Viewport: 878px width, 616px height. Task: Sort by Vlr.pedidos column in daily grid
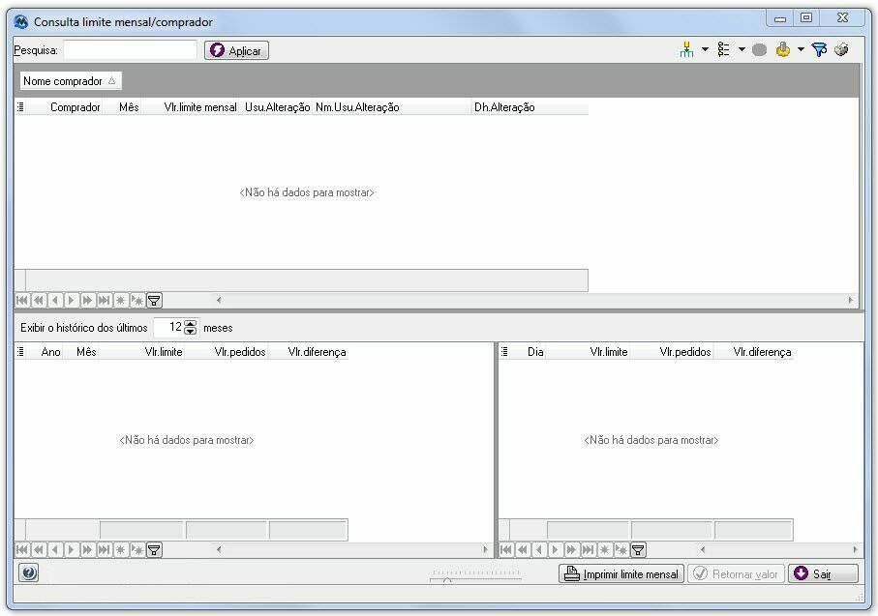click(x=672, y=352)
